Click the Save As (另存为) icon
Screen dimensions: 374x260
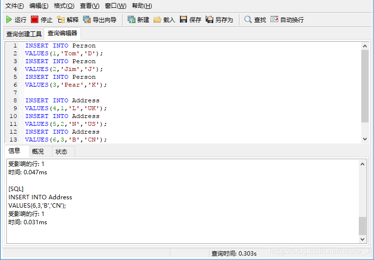tap(210, 20)
